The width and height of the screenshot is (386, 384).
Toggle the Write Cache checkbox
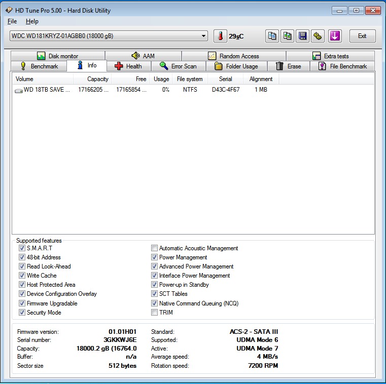pyautogui.click(x=22, y=276)
